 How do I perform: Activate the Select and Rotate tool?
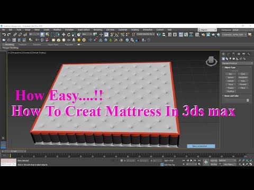pyautogui.click(x=69, y=35)
